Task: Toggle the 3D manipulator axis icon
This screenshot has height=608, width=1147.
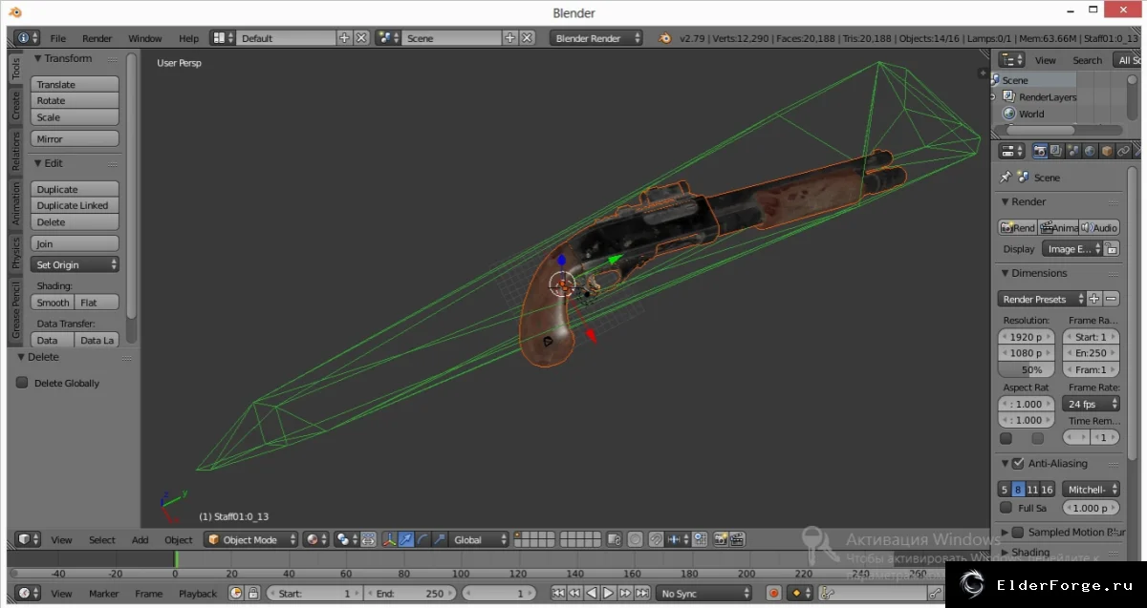Action: (389, 539)
